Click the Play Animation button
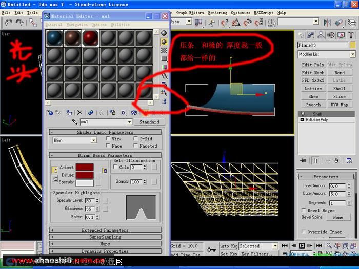359x269 pixels. click(302, 245)
